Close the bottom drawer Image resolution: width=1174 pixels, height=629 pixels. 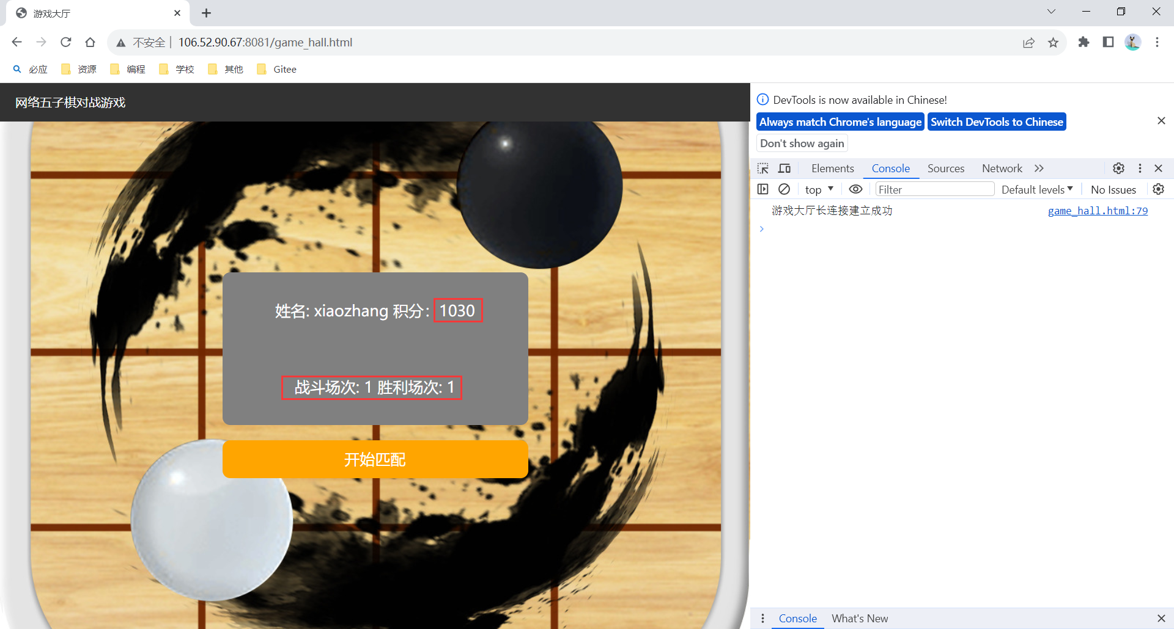tap(1161, 619)
